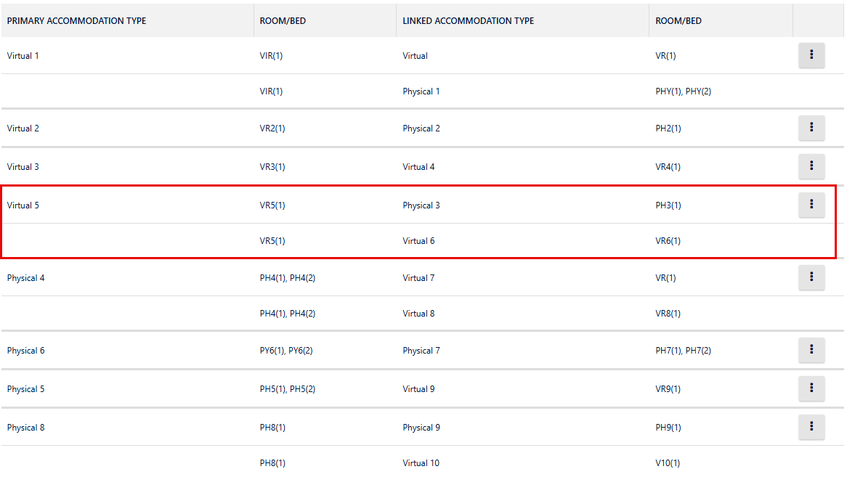The height and width of the screenshot is (477, 855).
Task: Select the Physical 7 linked accommodation
Action: point(421,351)
